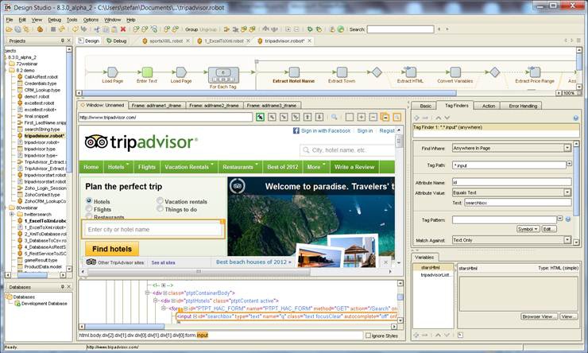Click the cut scissors icon in toolbar
The image size is (588, 353).
click(97, 29)
